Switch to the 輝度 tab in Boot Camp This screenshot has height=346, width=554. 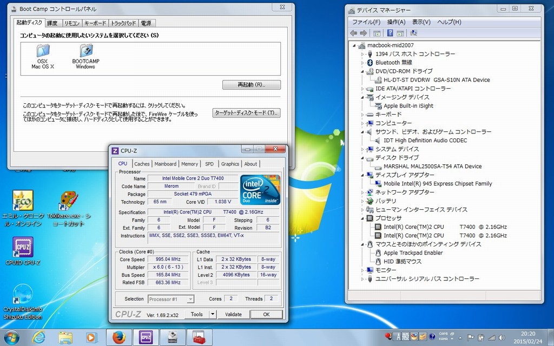click(52, 23)
